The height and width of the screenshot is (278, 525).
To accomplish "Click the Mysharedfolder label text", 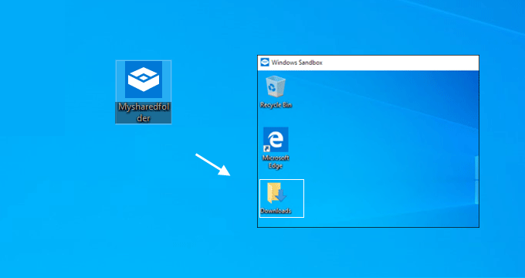I will 144,113.
